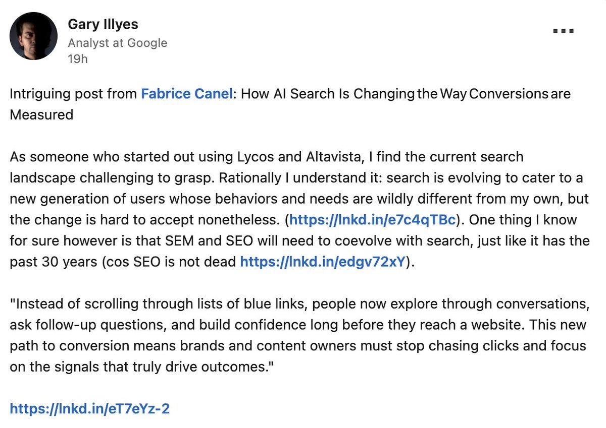Open the three-dot more options menu
The height and width of the screenshot is (428, 606).
coord(563,31)
